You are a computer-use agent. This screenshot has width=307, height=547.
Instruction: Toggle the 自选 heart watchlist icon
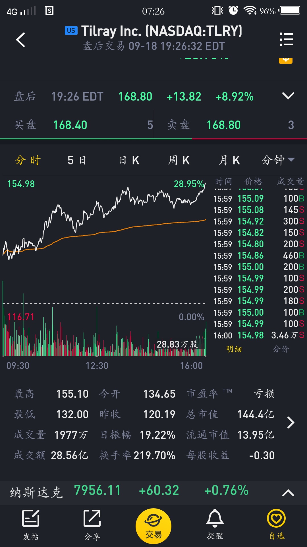click(276, 525)
